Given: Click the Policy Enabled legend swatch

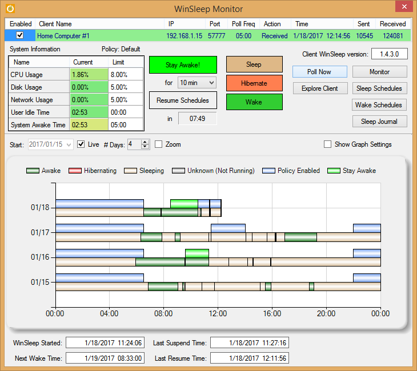Looking at the screenshot, I should pos(268,171).
